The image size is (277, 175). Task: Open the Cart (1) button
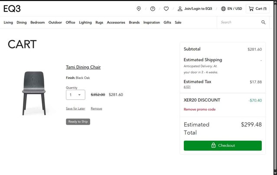257,9
